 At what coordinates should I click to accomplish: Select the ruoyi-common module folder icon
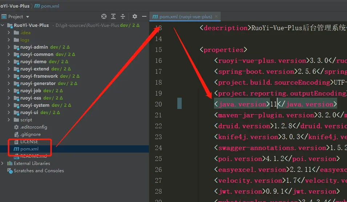(x=16, y=54)
